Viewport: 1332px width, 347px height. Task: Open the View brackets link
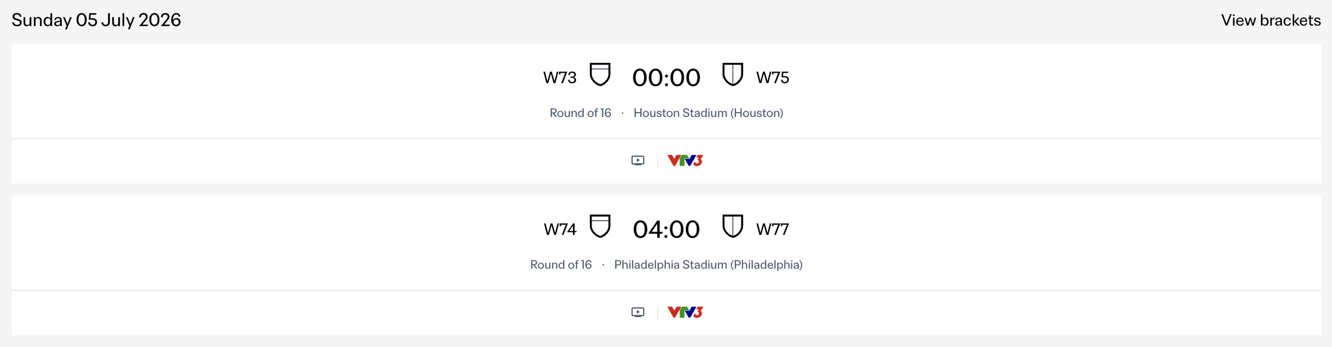click(x=1270, y=20)
